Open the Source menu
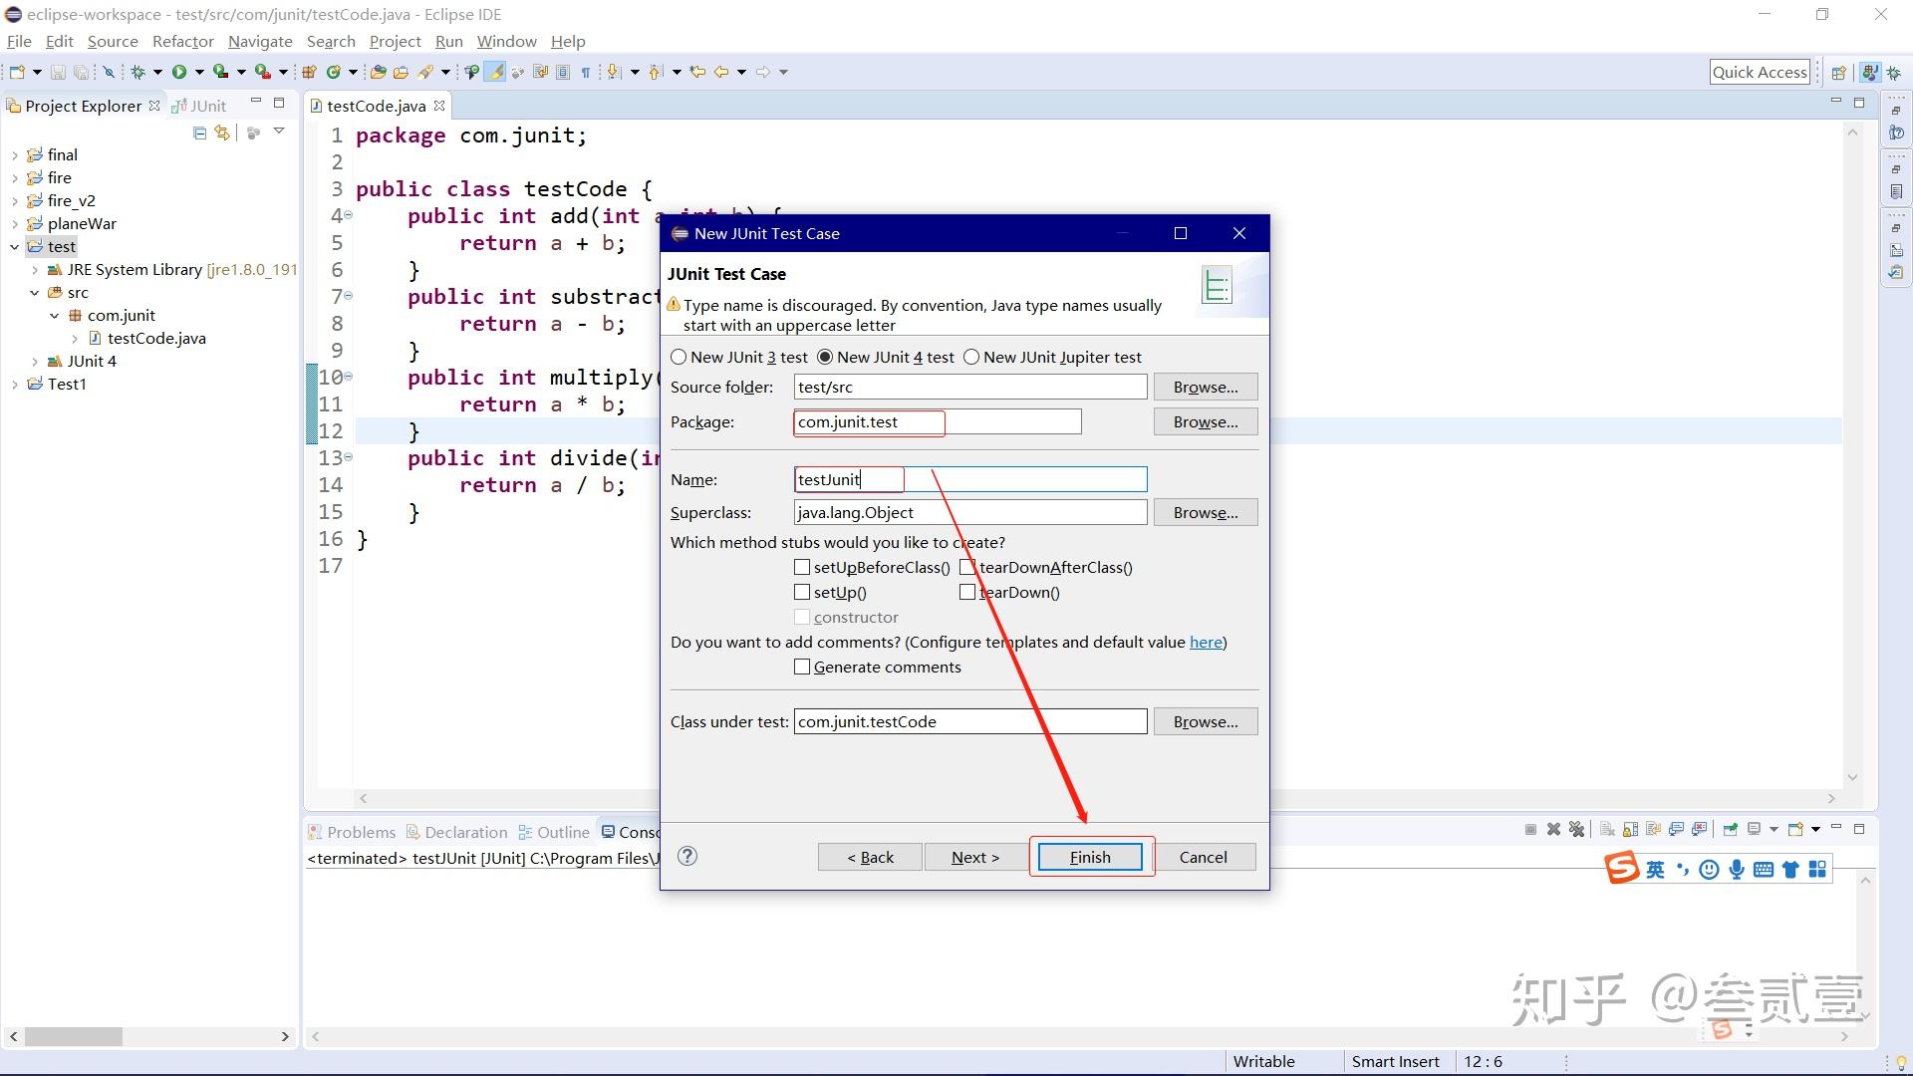The width and height of the screenshot is (1913, 1076). (x=113, y=41)
